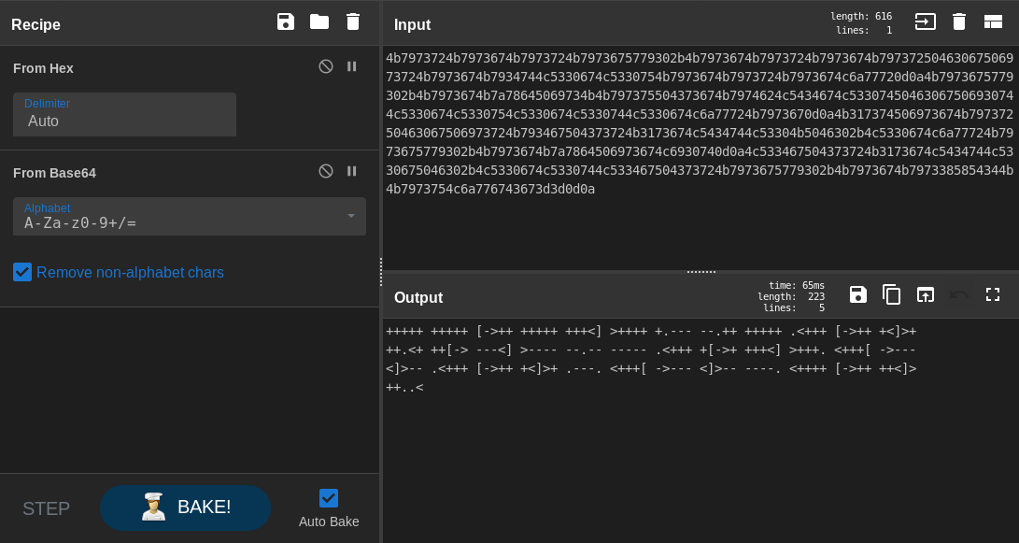This screenshot has height=543, width=1019.
Task: Save the current recipe
Action: click(286, 21)
